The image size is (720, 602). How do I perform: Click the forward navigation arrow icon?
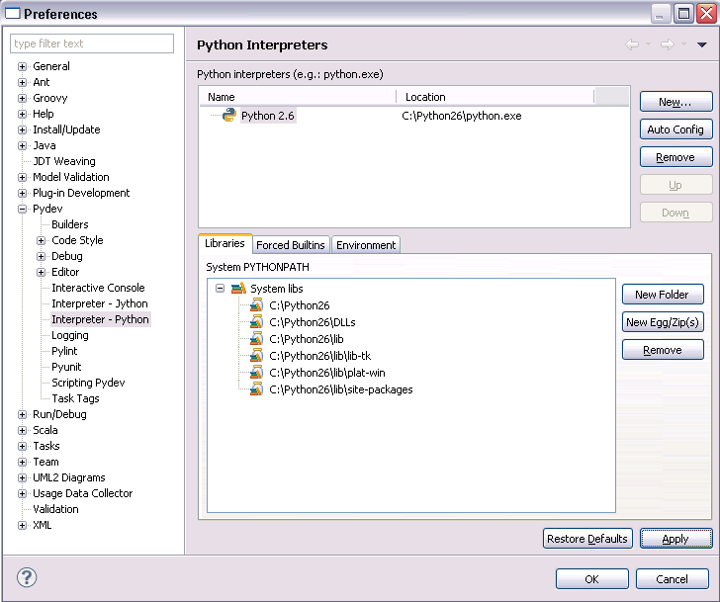point(667,44)
